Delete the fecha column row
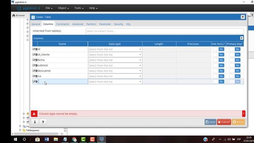 click(x=37, y=60)
